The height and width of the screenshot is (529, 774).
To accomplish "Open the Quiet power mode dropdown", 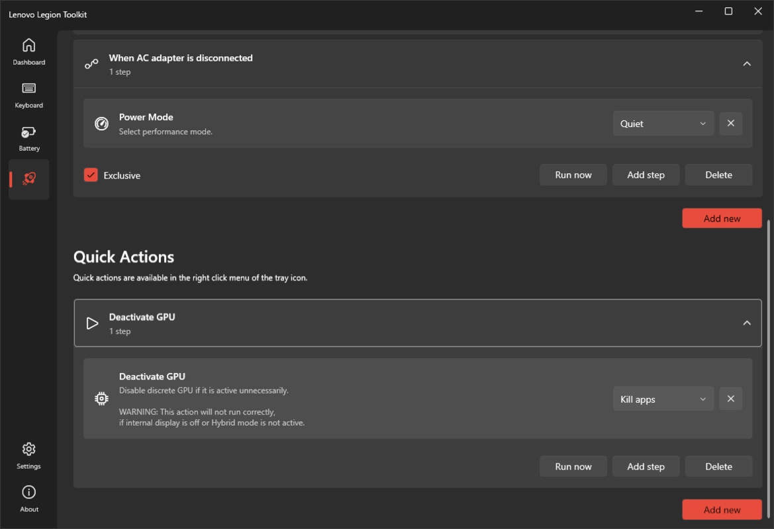I will (x=663, y=124).
